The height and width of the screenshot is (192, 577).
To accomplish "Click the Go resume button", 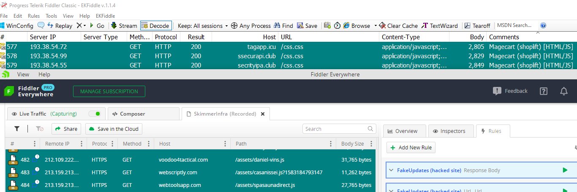I will (x=97, y=26).
